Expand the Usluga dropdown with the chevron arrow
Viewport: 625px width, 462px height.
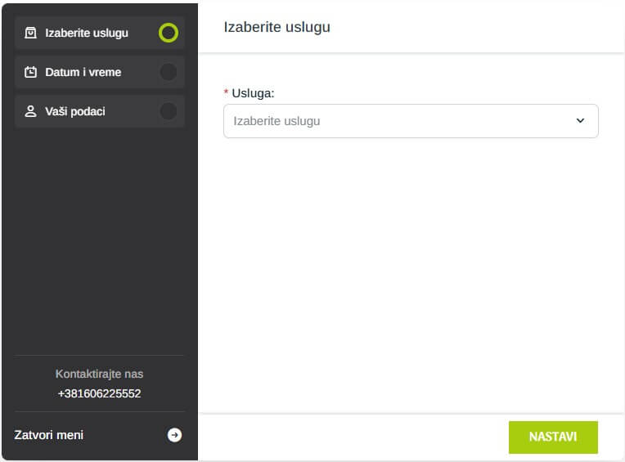pos(580,121)
